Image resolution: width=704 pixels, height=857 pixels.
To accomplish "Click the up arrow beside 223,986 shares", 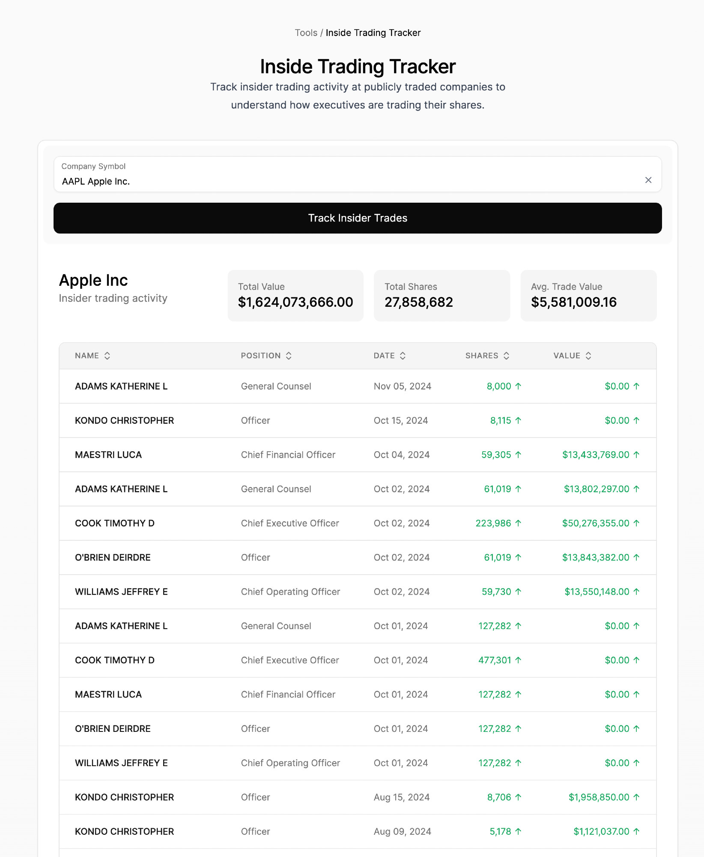I will pos(518,523).
